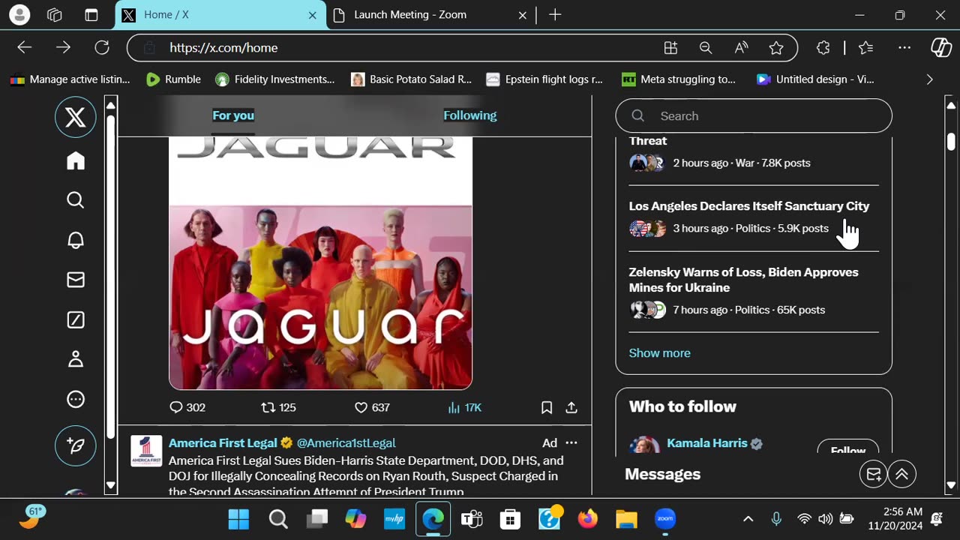
Task: Open Notifications bell icon
Action: click(x=76, y=240)
